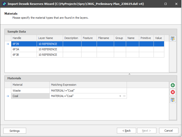Open the Sample Data grid layout icon
The width and height of the screenshot is (182, 137).
(x=173, y=38)
